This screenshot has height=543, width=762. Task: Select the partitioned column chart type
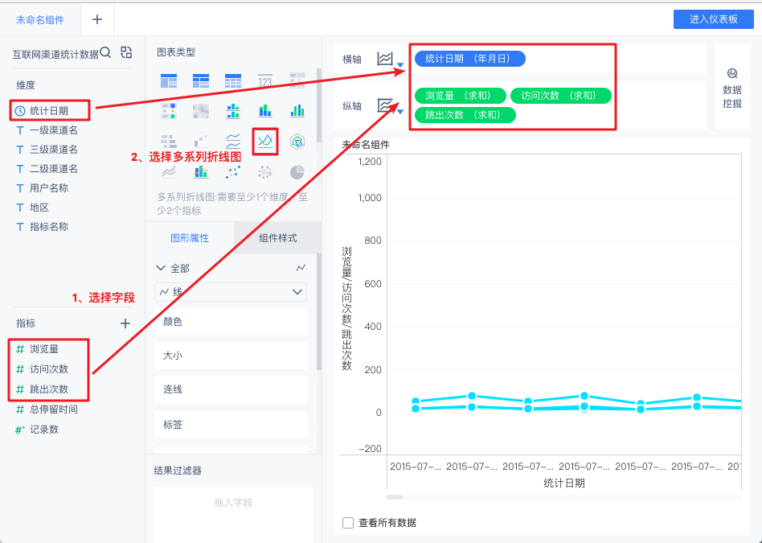(233, 111)
